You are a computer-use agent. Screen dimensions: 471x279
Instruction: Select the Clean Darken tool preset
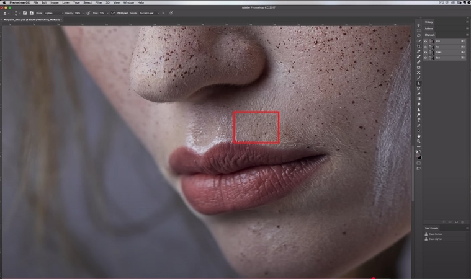point(435,234)
